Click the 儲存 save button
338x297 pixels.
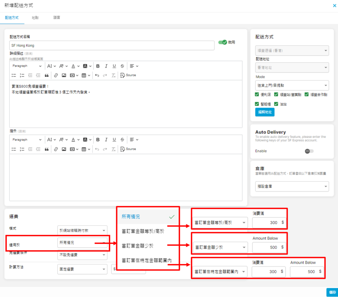[332, 292]
